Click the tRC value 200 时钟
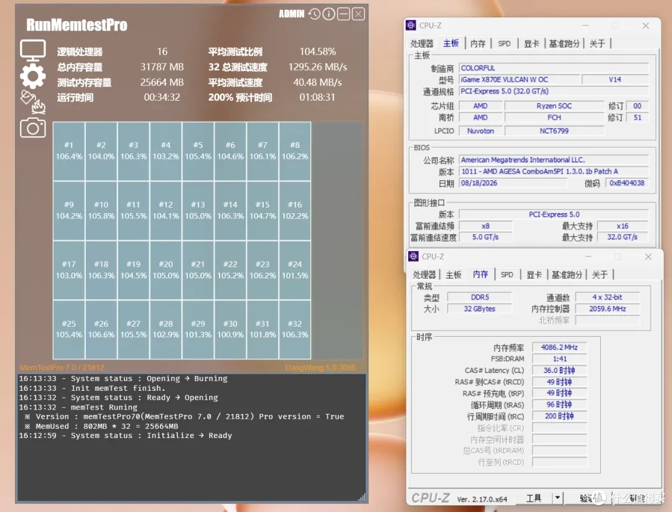This screenshot has height=512, width=672. click(559, 416)
